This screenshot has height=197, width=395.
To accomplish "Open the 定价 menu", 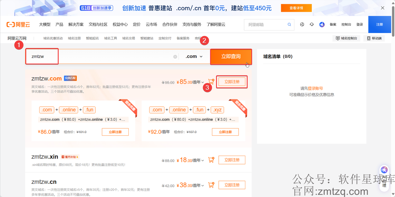I will click(x=137, y=24).
